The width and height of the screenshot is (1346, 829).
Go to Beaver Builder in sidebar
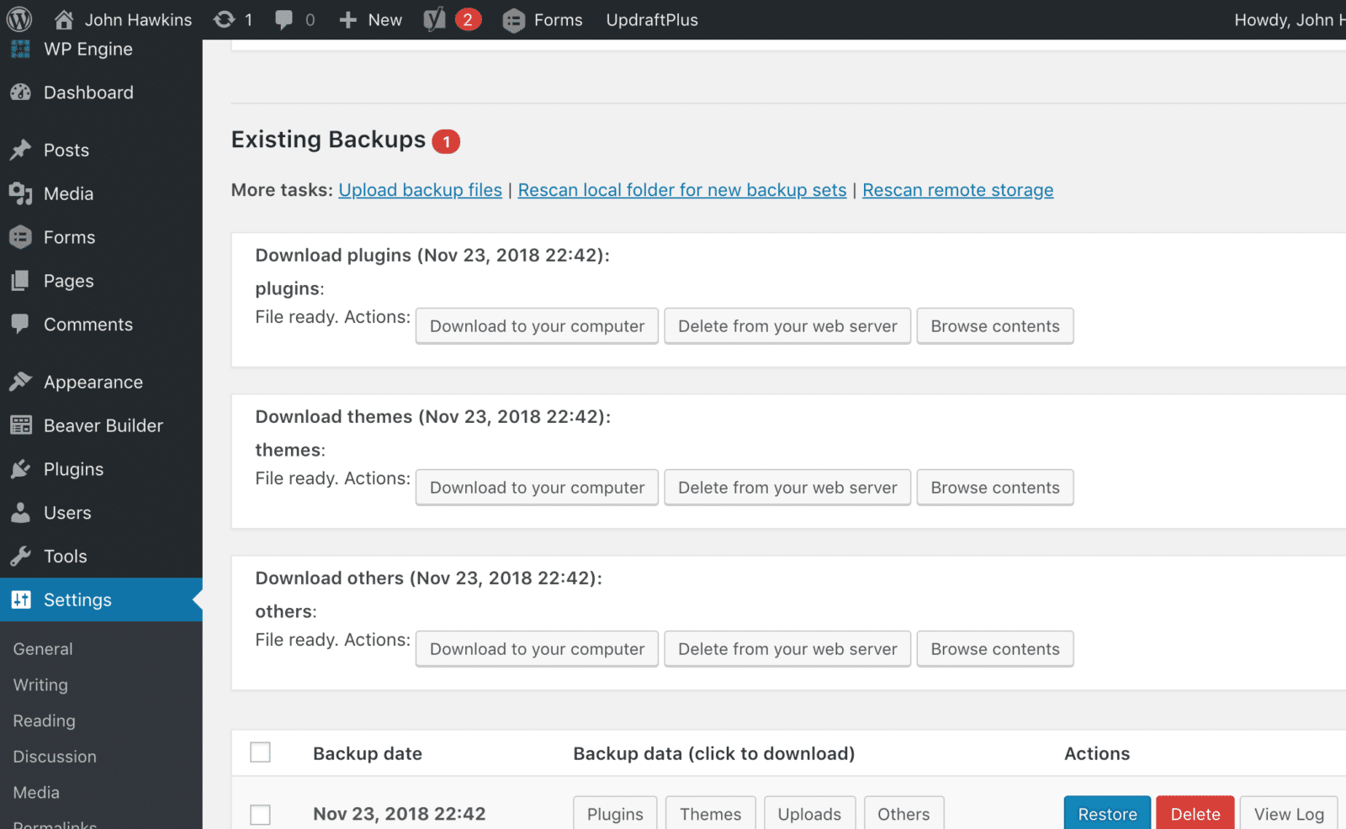click(103, 425)
